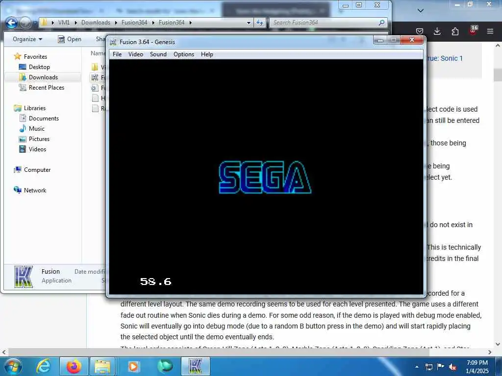This screenshot has height=376, width=502.
Task: Click the browser vertical scrollbar down arrow
Action: pos(498,344)
